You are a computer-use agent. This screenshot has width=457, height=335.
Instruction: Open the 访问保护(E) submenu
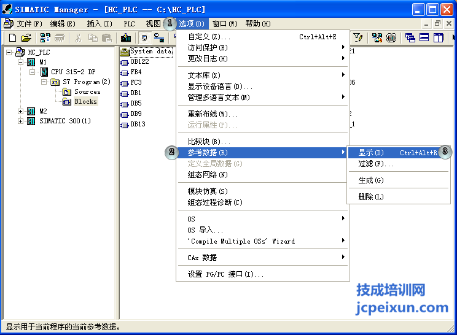(263, 47)
